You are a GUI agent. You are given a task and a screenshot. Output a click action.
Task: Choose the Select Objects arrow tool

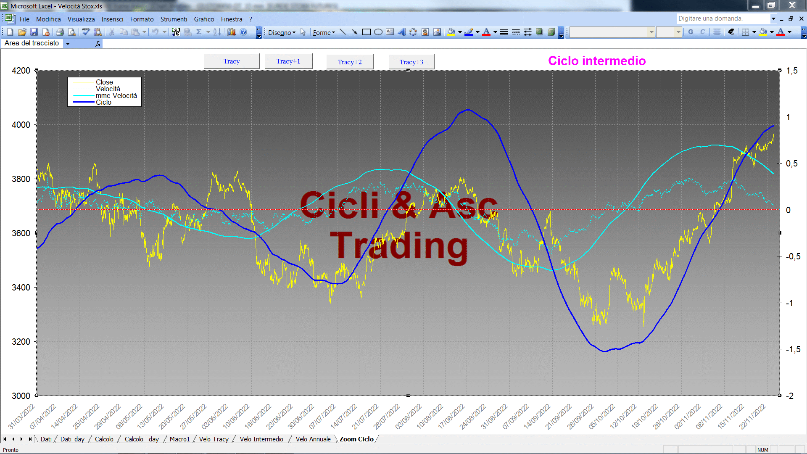coord(303,32)
